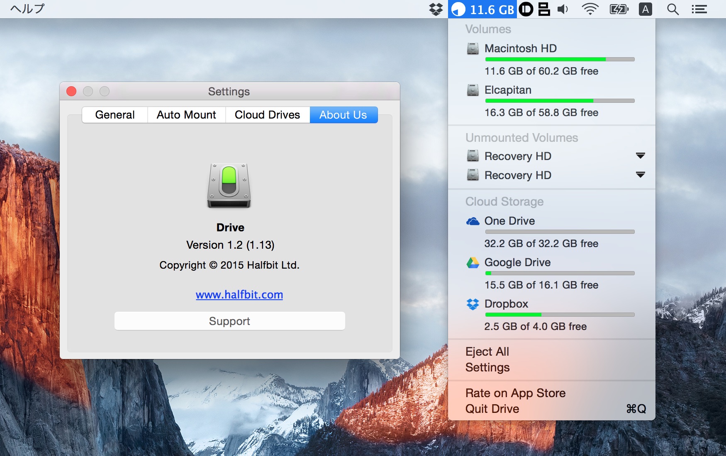Click the second Recovery HD disk icon

tap(473, 175)
